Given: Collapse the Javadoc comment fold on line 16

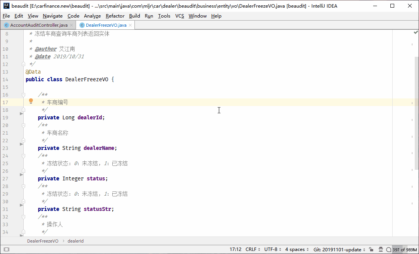Looking at the screenshot, I should (x=23, y=95).
